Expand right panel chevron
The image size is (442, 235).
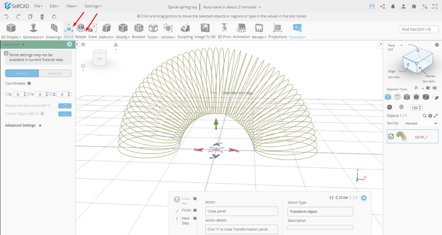(381, 44)
